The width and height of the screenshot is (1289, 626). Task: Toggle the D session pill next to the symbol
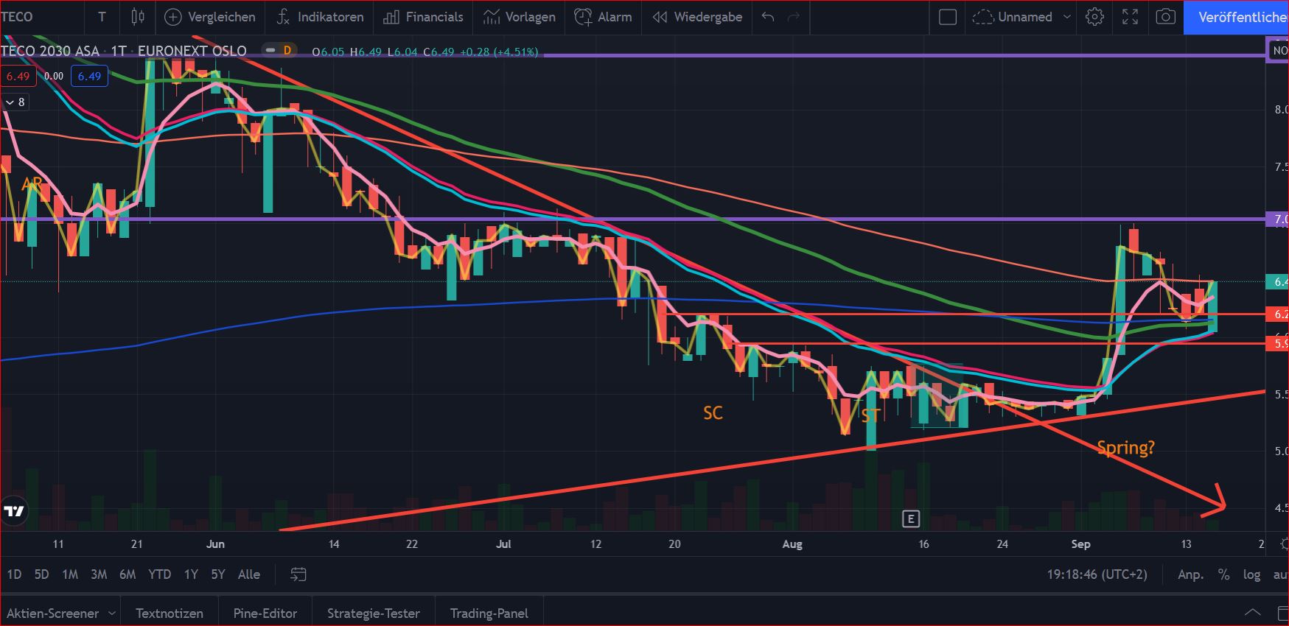[x=280, y=50]
